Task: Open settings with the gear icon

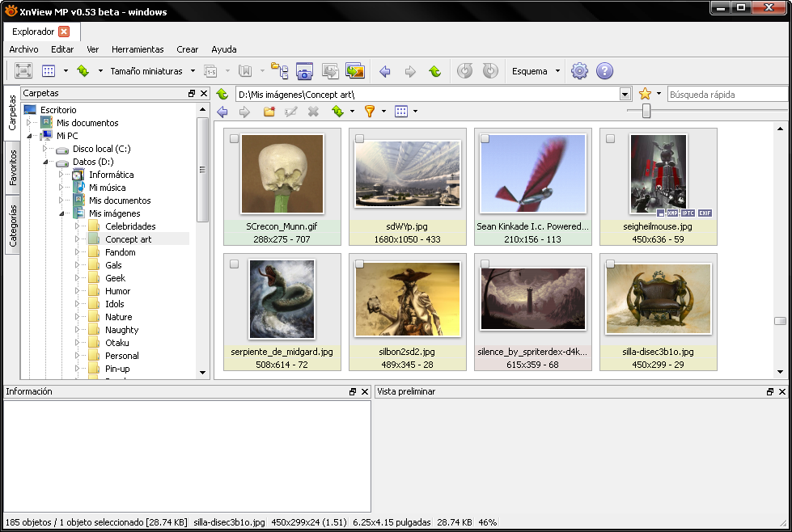Action: [x=579, y=70]
